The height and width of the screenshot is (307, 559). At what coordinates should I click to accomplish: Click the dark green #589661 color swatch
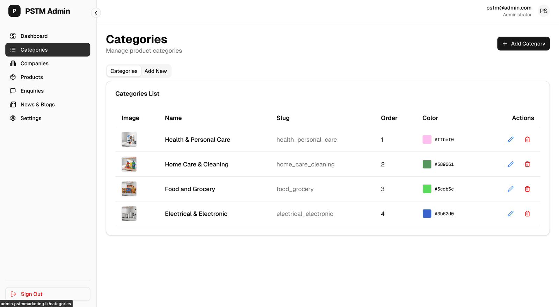click(x=427, y=164)
